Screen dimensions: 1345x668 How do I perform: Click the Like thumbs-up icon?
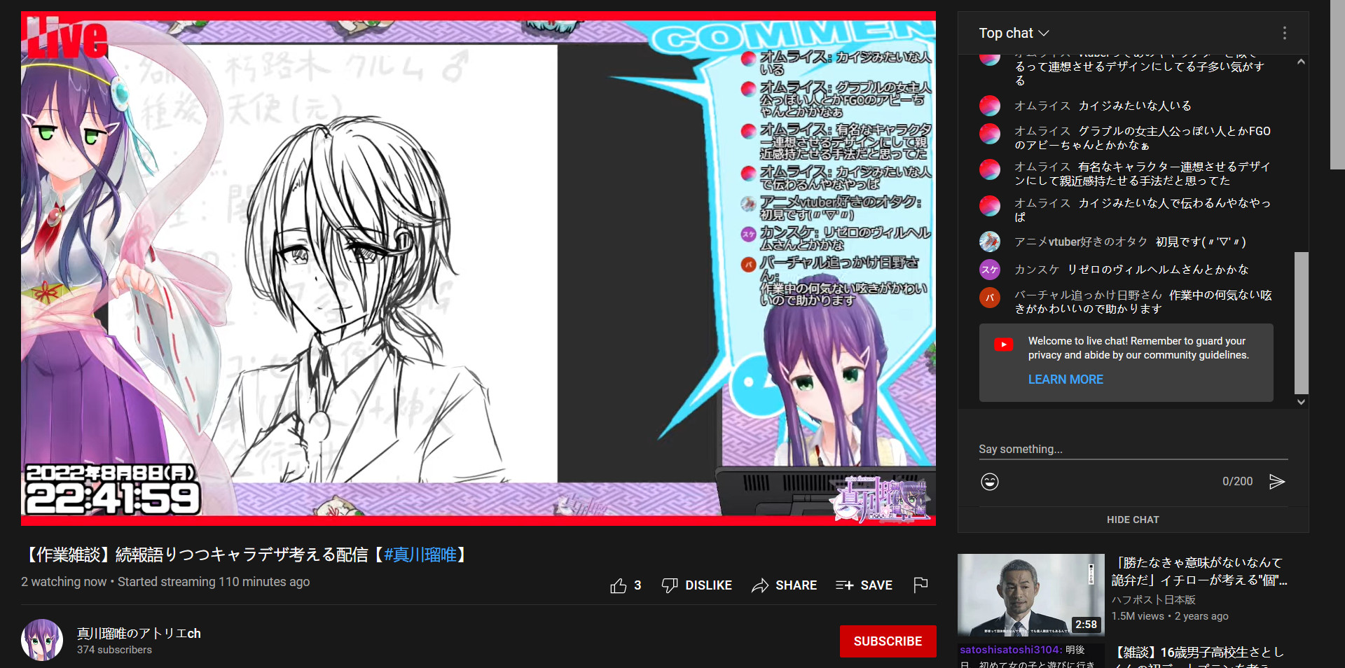[x=618, y=585]
